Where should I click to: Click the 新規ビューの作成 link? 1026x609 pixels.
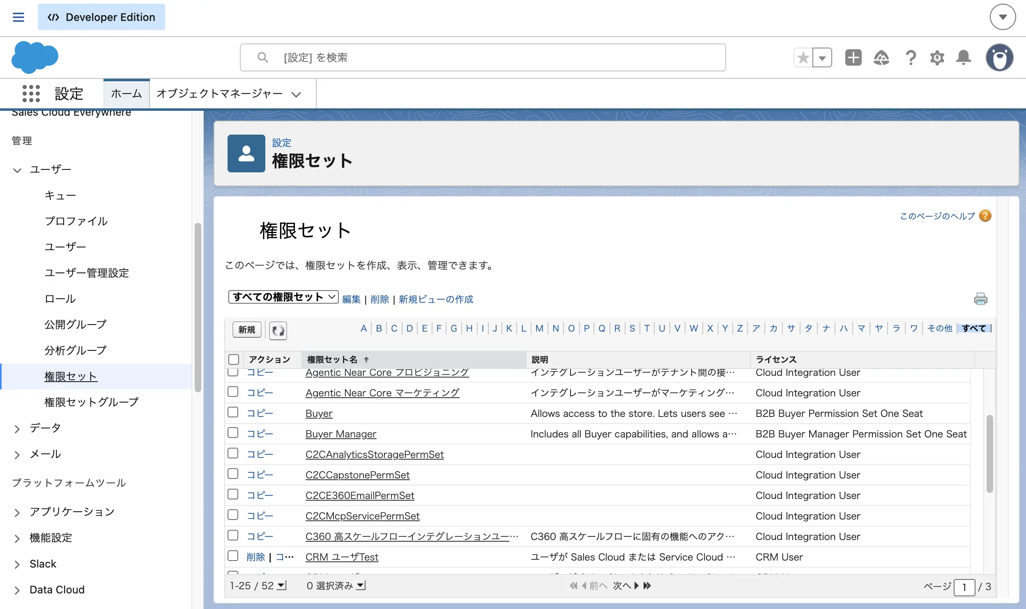click(436, 299)
